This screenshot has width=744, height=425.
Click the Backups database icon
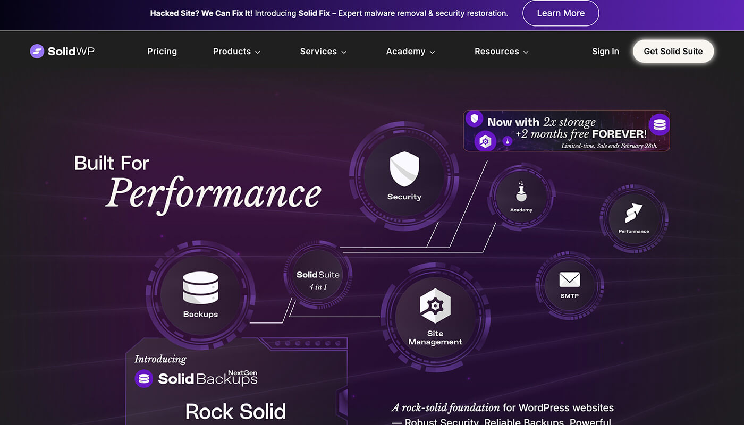tap(200, 287)
